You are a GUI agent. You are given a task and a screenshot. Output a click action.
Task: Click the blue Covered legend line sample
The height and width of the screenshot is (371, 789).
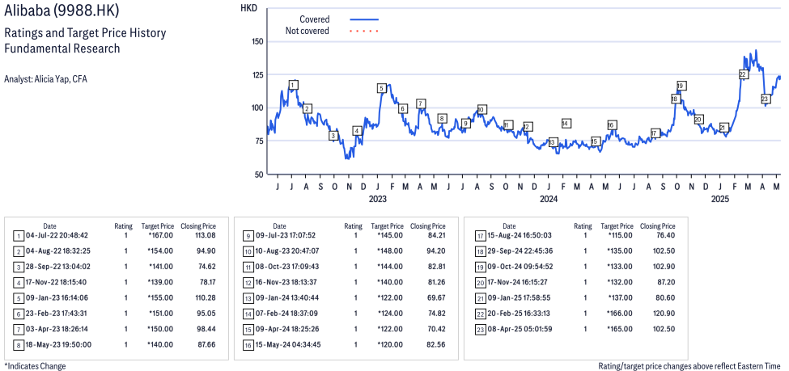tap(364, 19)
